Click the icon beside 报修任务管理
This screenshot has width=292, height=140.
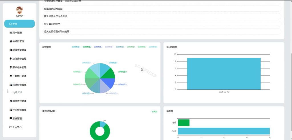(x=11, y=67)
